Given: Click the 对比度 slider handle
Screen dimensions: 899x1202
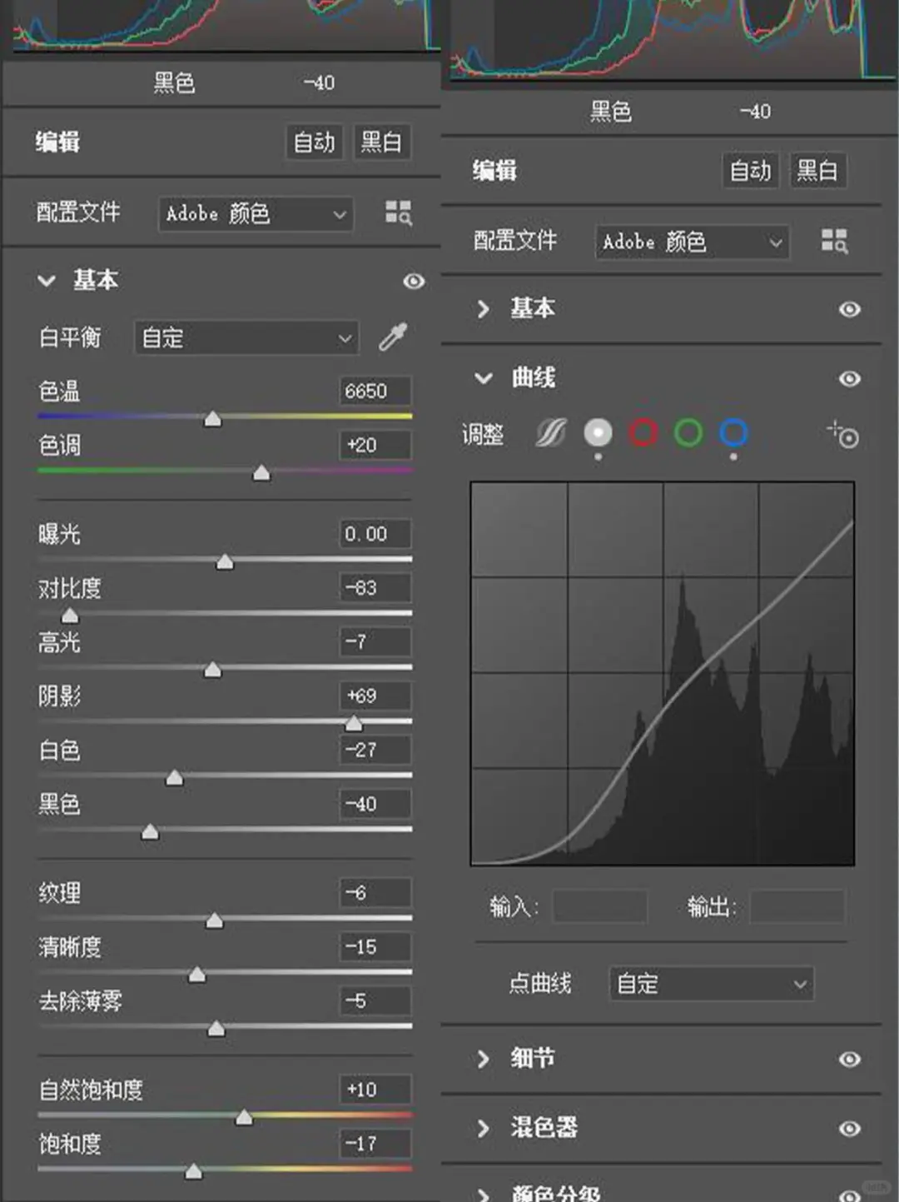Looking at the screenshot, I should pos(69,615).
